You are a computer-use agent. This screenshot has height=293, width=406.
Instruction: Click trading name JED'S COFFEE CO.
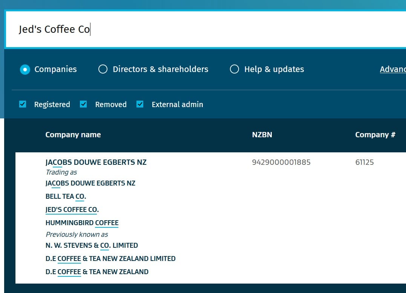[72, 210]
